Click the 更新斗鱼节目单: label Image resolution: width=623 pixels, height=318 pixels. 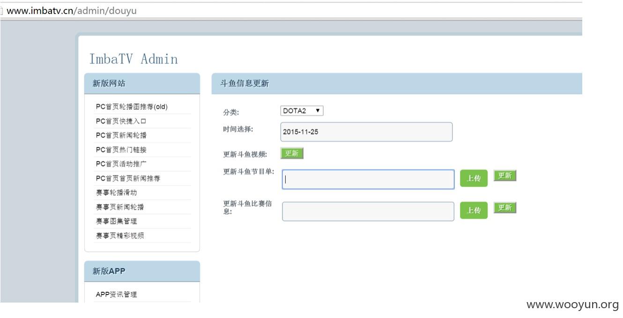coord(248,172)
